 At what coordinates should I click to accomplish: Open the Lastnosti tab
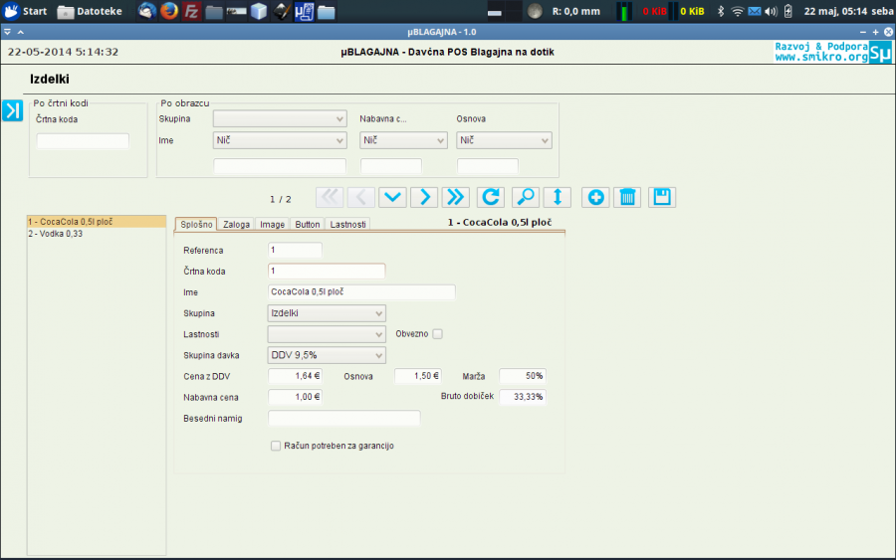(x=348, y=225)
